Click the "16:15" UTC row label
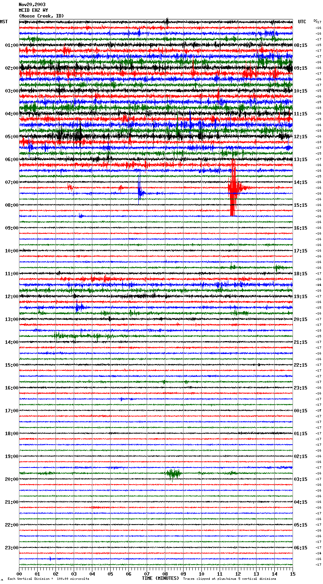 301,228
